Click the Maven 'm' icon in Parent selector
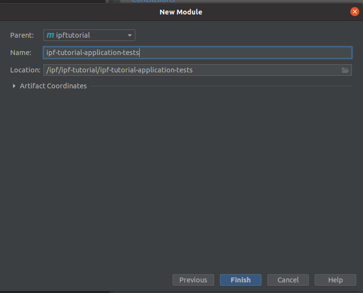Viewport: 363px width, 293px height. click(50, 35)
